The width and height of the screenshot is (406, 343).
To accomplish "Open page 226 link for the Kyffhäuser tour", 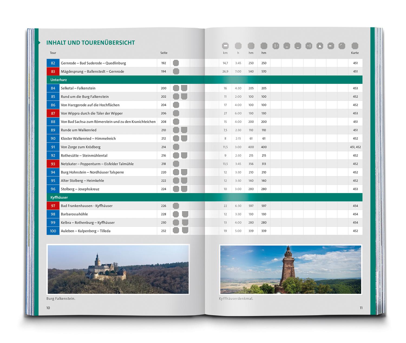I will (164, 205).
